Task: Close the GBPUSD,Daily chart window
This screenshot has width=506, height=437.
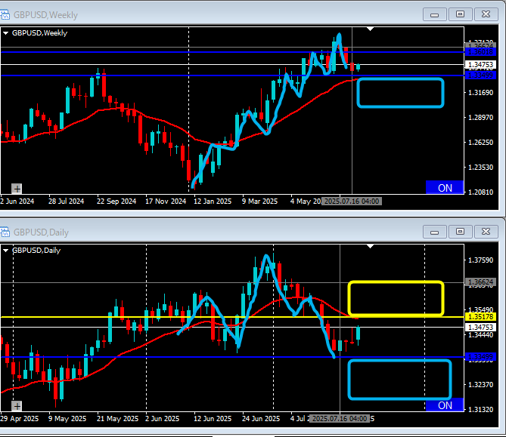Action: pos(486,232)
